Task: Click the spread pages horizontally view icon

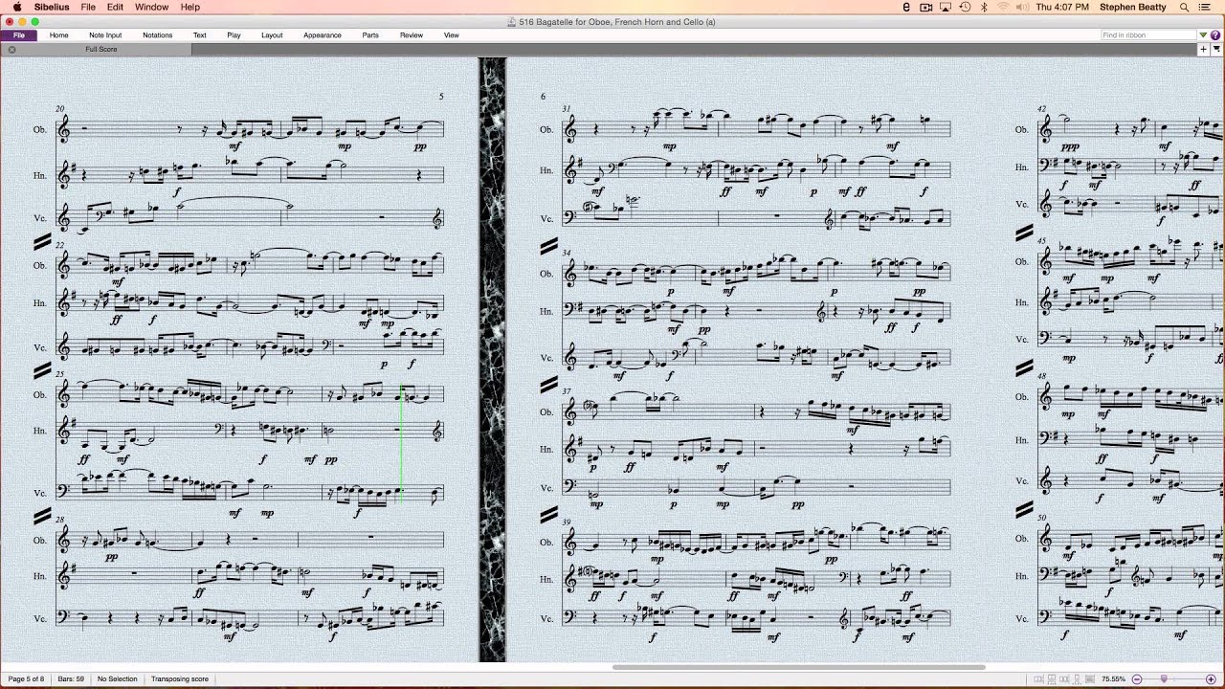Action: [x=1038, y=678]
